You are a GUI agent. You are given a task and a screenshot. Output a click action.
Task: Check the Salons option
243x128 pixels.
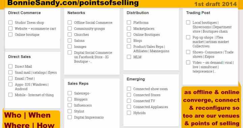(x=70, y=40)
